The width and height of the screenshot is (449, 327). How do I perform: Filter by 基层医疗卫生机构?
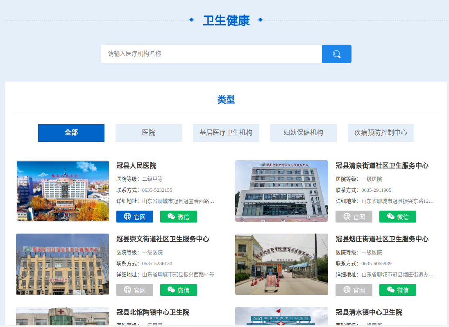[x=226, y=133]
